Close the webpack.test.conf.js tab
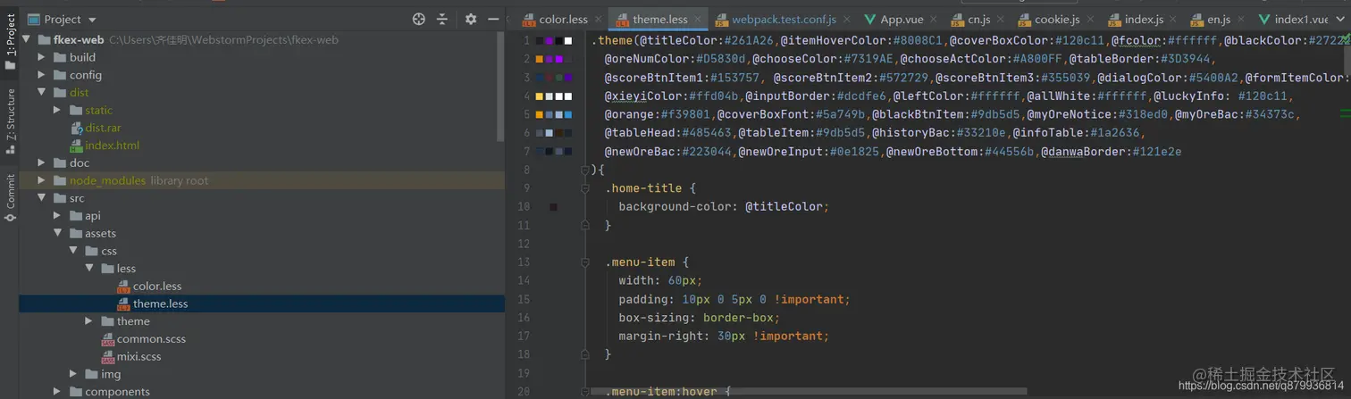This screenshot has height=399, width=1351. (846, 20)
